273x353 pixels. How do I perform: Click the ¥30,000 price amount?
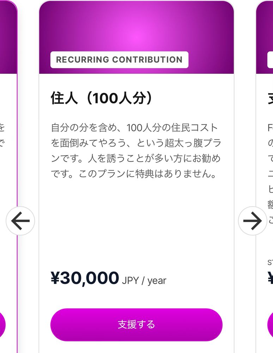85,278
